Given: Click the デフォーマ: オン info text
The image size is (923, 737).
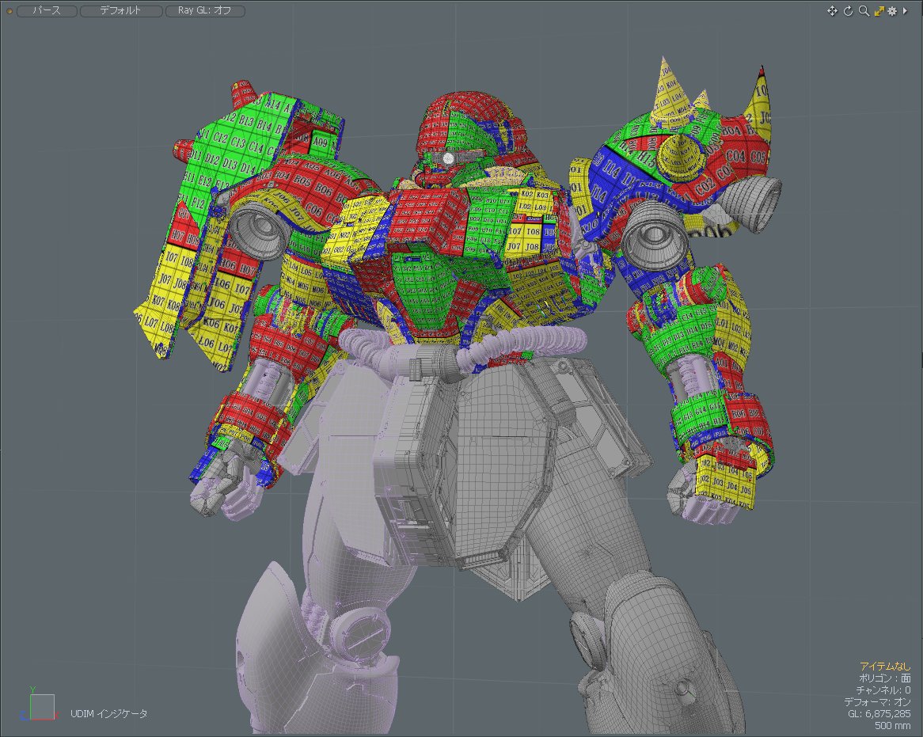Looking at the screenshot, I should pyautogui.click(x=877, y=701).
